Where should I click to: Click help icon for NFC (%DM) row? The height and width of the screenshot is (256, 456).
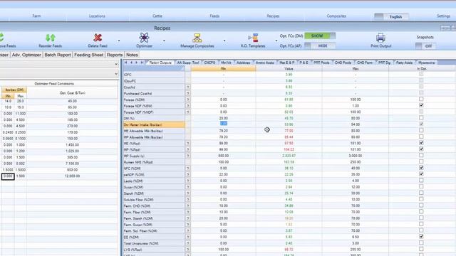tap(188, 169)
